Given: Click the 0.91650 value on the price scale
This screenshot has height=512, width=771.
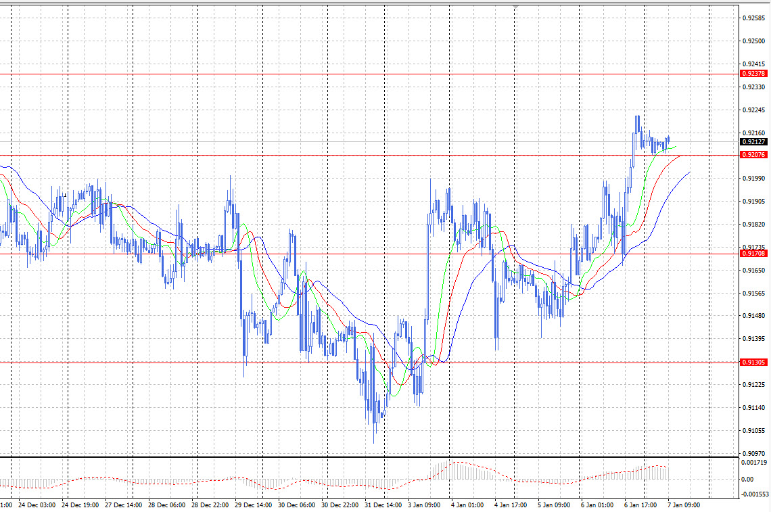Looking at the screenshot, I should (753, 270).
